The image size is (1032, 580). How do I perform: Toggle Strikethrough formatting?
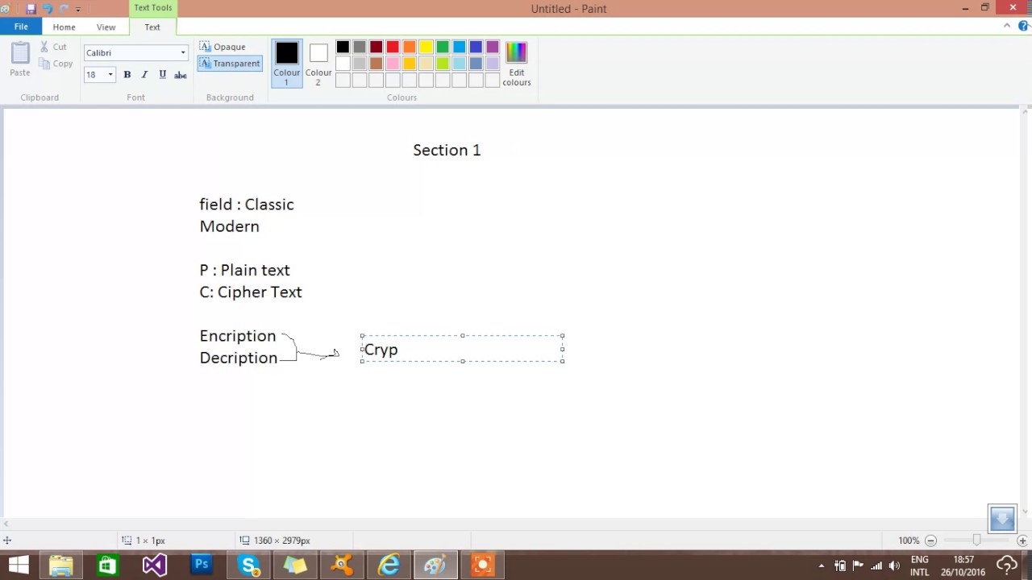point(181,75)
